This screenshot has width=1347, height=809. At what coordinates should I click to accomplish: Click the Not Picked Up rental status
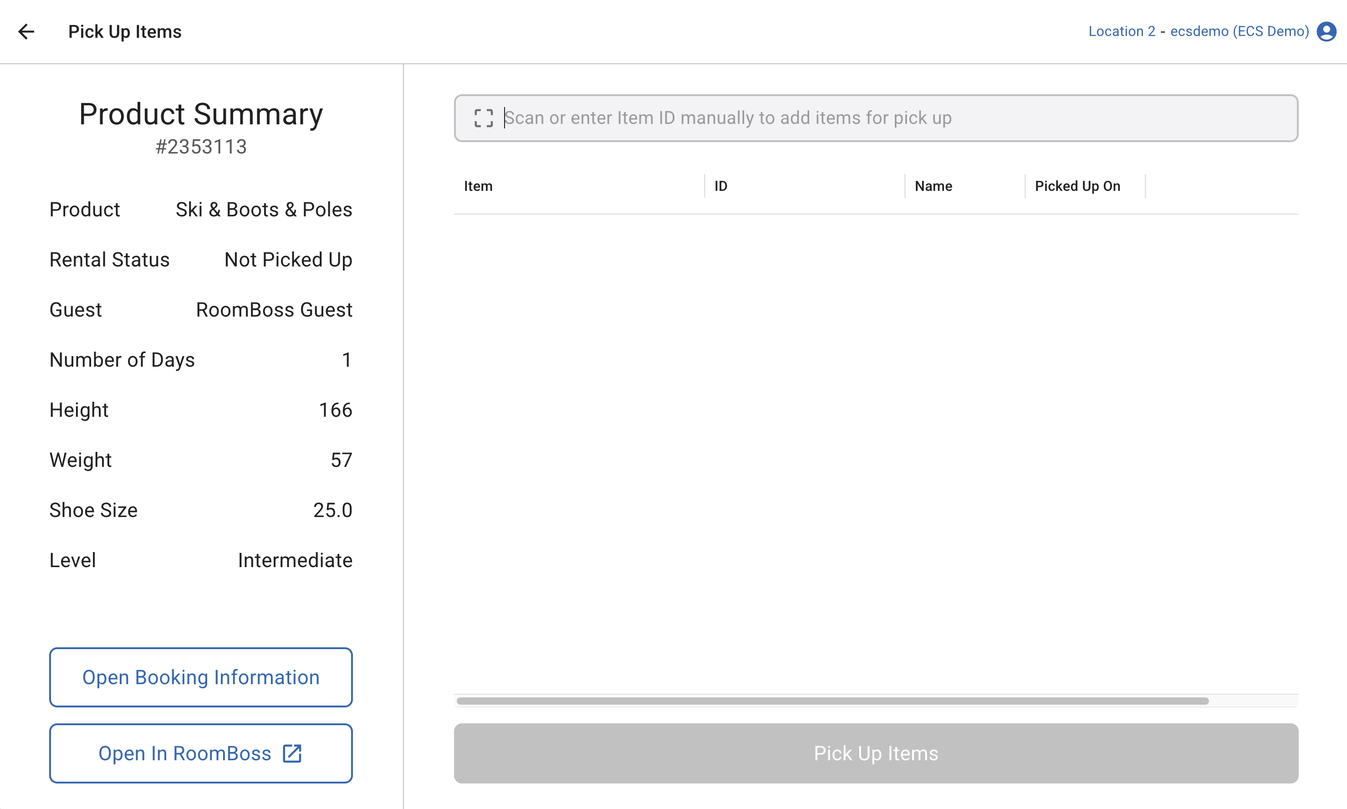coord(288,260)
